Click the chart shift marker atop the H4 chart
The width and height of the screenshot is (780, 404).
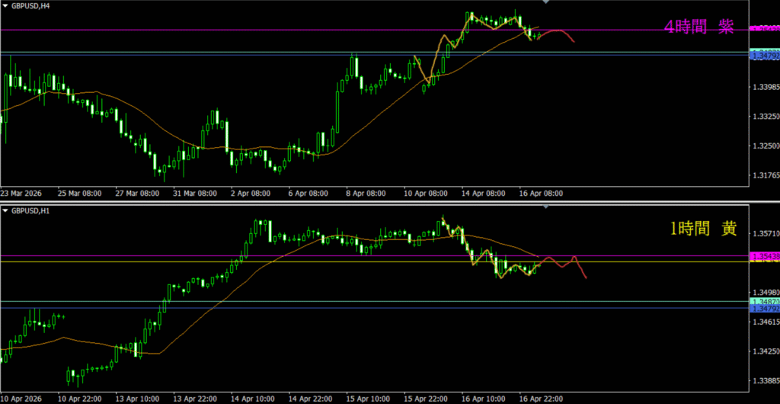click(545, 3)
